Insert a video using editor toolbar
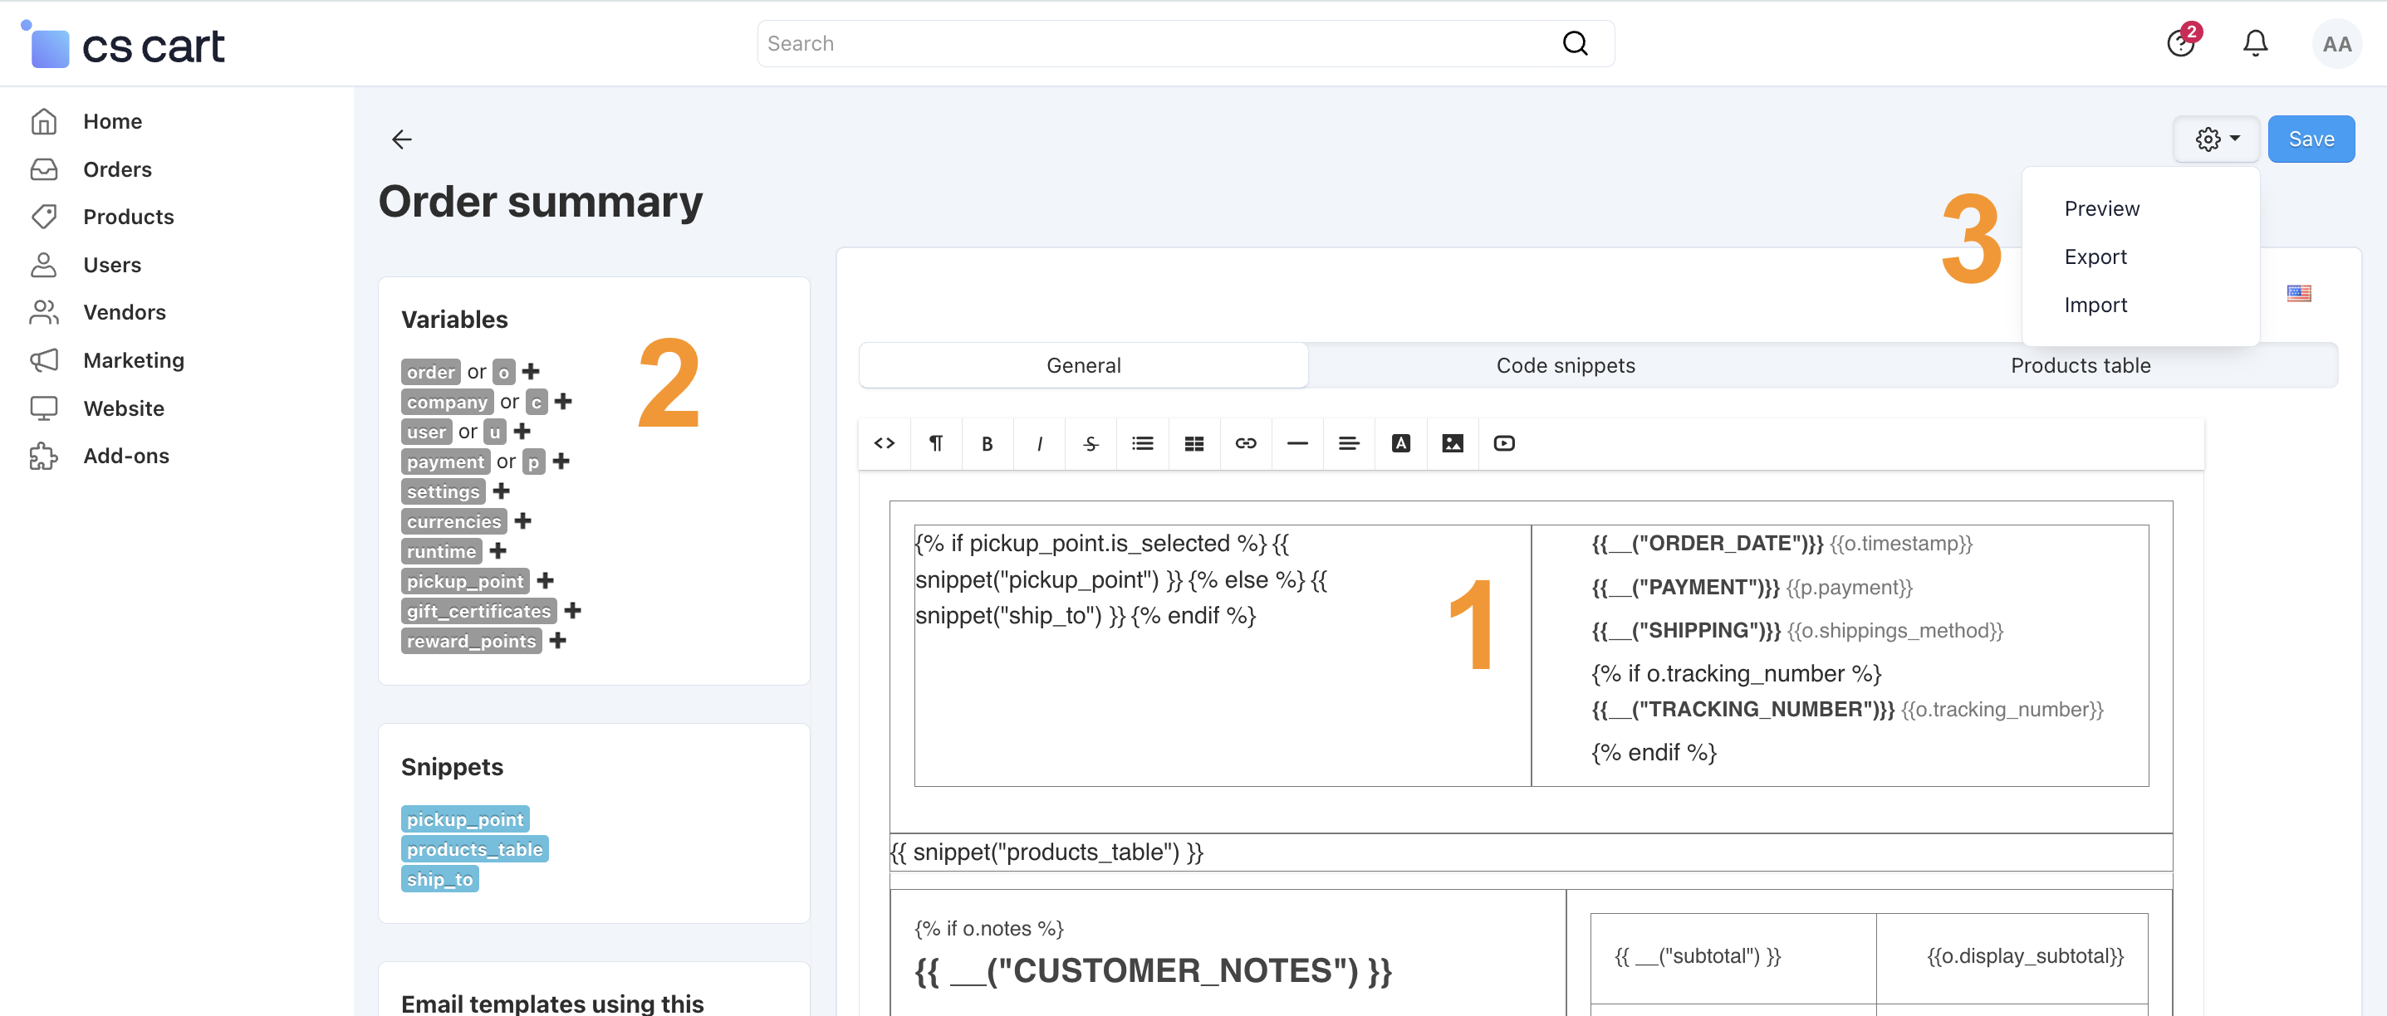Viewport: 2387px width, 1016px height. (x=1504, y=442)
